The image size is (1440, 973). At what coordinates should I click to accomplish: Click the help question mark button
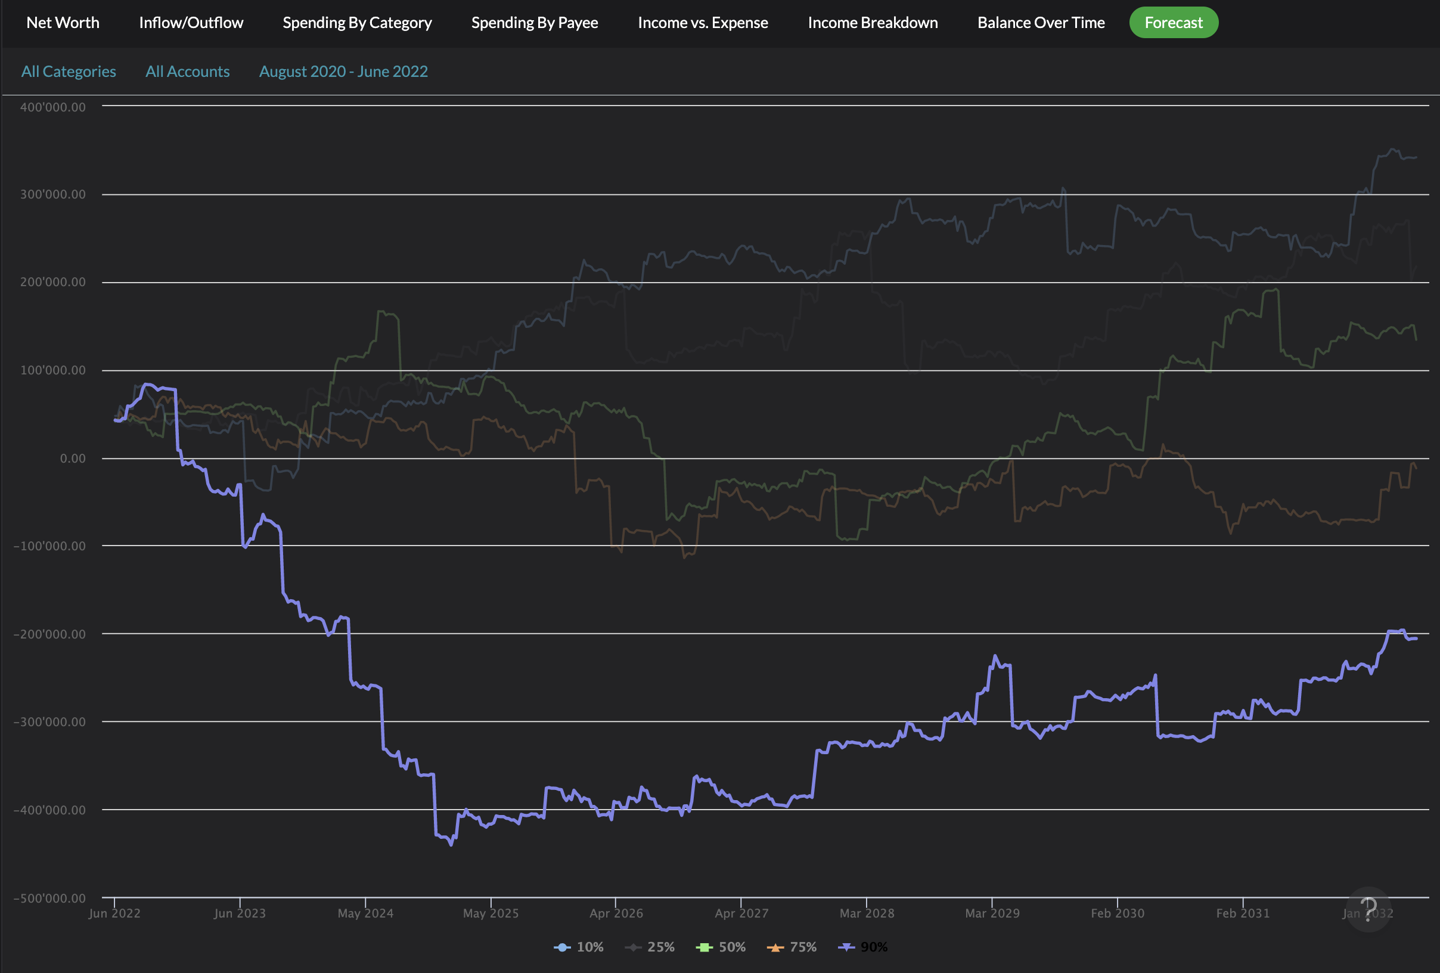(x=1368, y=909)
